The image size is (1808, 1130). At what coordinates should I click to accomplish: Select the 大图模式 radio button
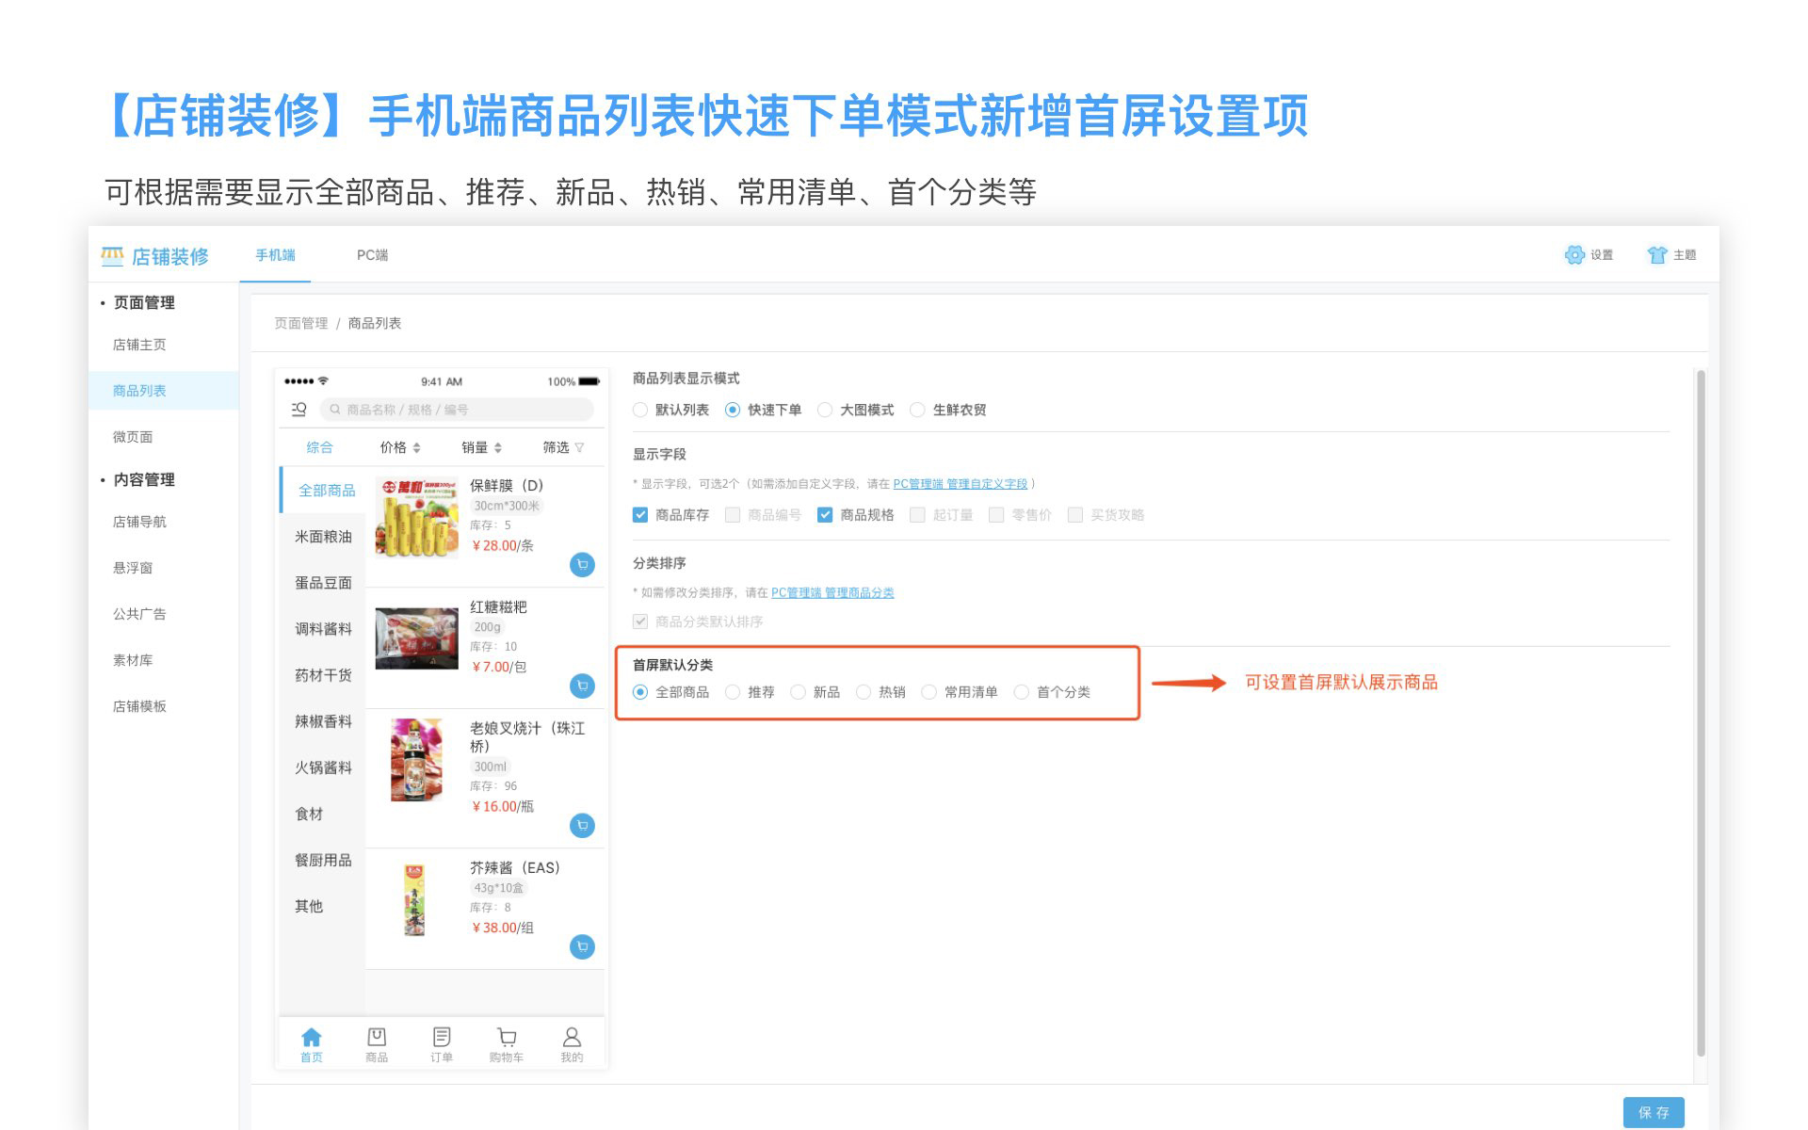[825, 410]
